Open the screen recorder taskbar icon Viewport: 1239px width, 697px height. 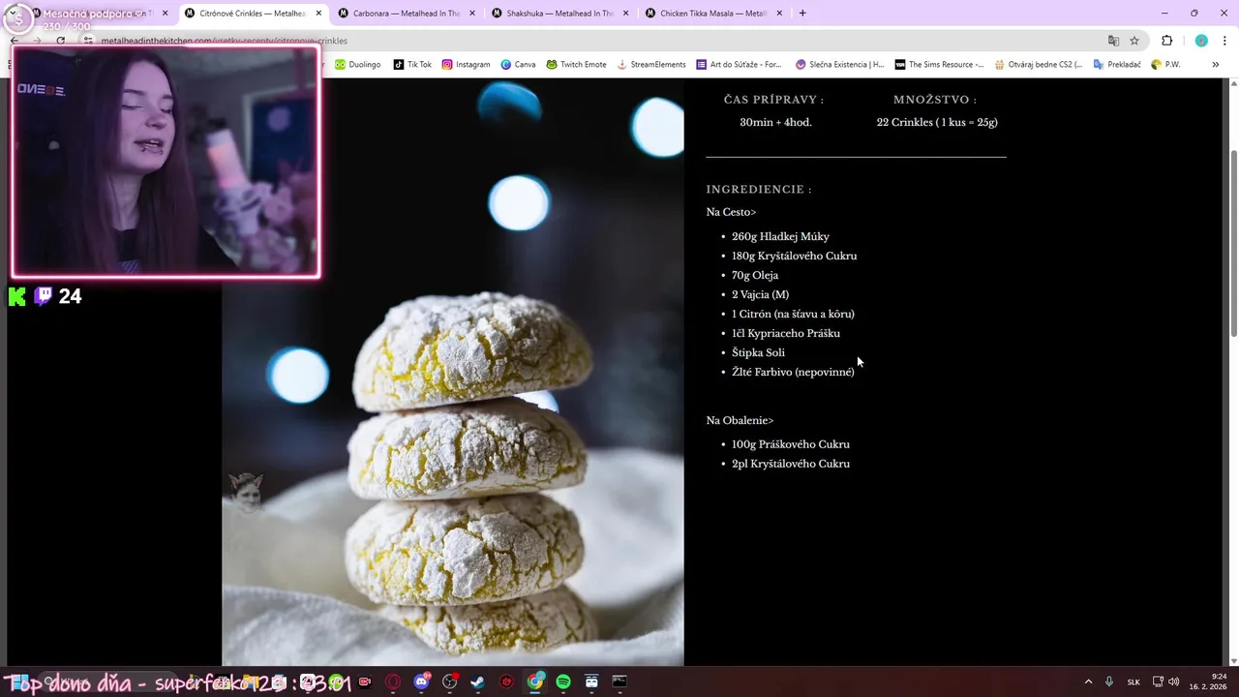point(365,682)
